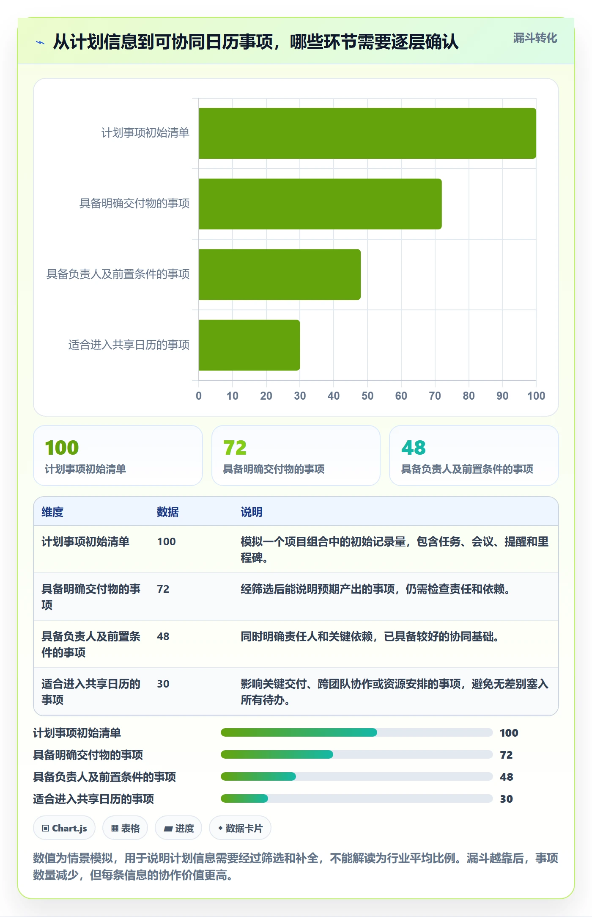The image size is (592, 917).
Task: Click the 计划事项初始清单 bar in chart
Action: pos(367,133)
